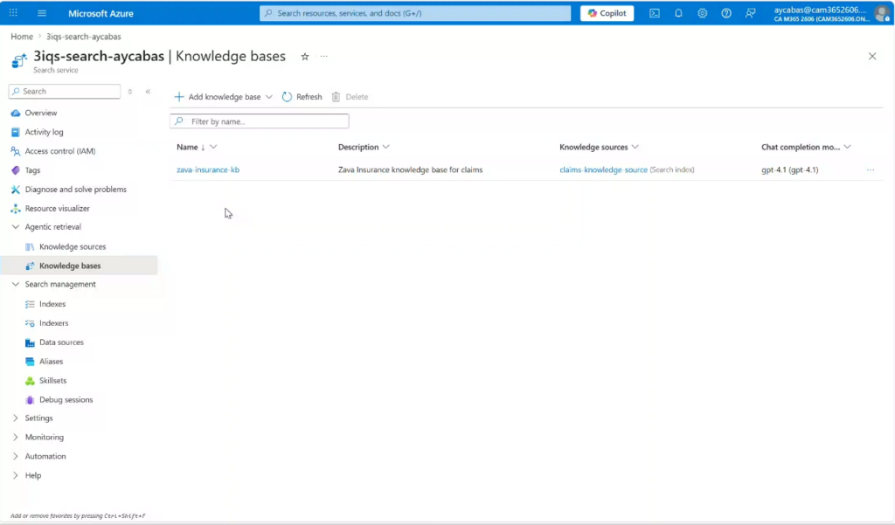Close the Knowledge bases blade

click(x=871, y=56)
